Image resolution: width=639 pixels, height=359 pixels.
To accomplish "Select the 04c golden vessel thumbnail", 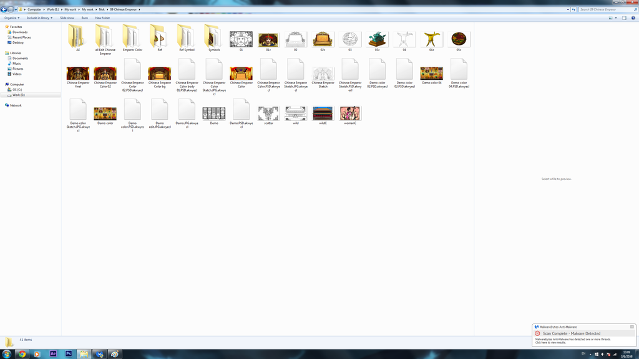I will (x=432, y=39).
